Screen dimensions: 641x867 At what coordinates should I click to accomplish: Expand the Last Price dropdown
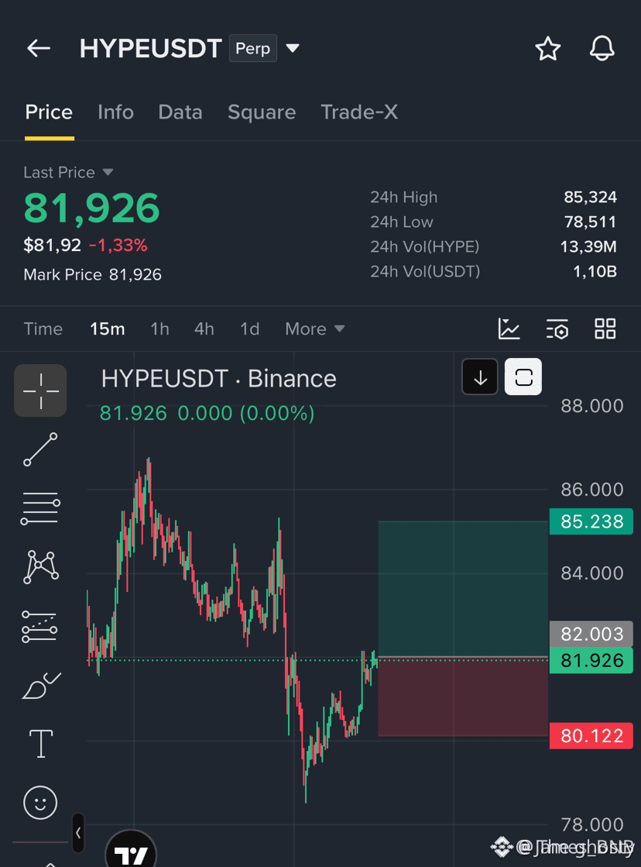(108, 173)
